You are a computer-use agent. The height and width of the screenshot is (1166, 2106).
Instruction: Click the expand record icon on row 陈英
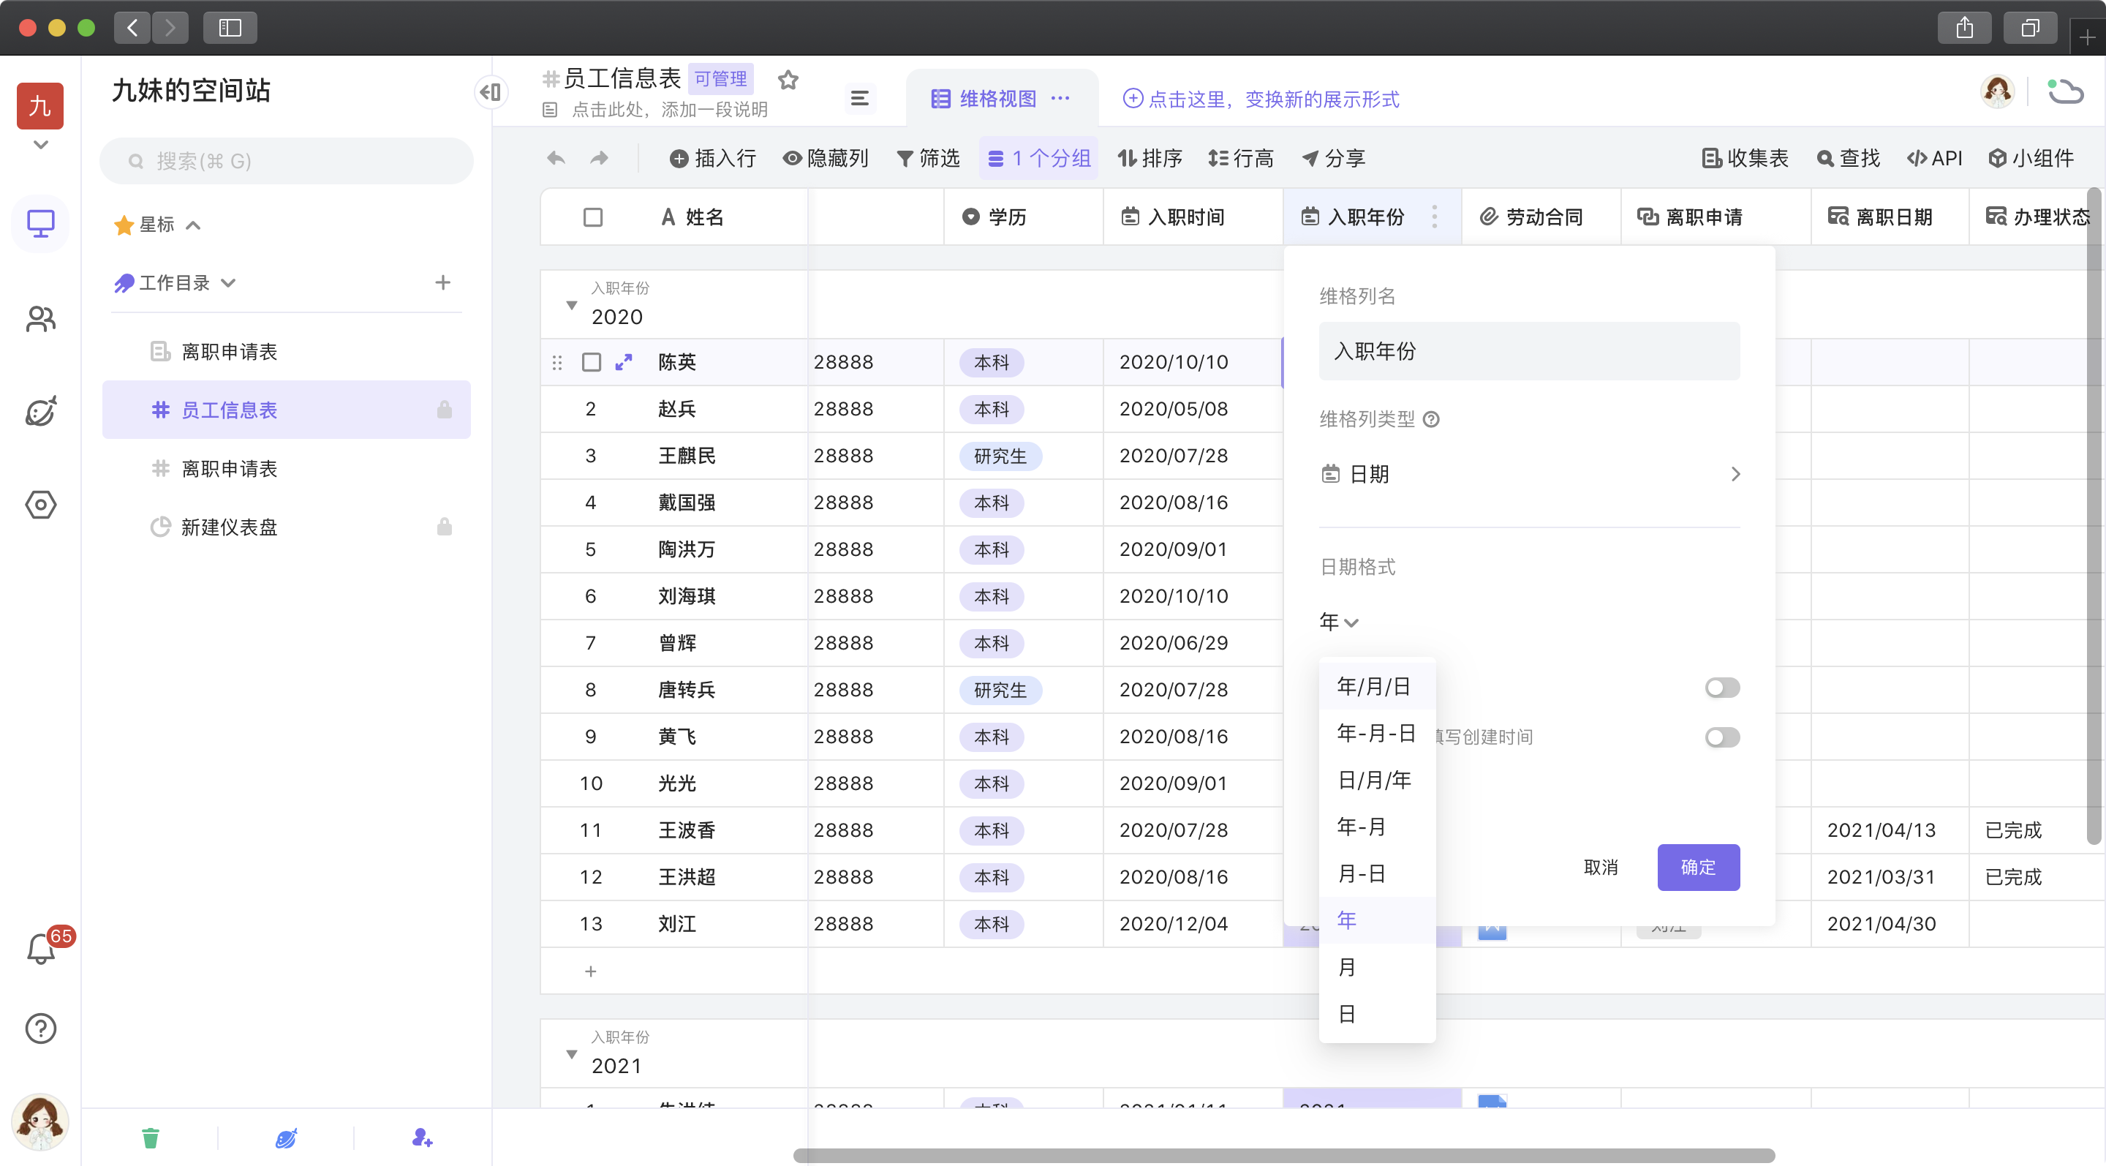point(624,361)
